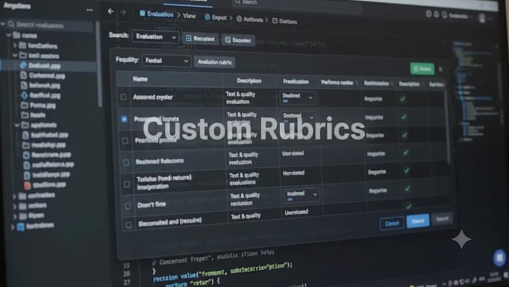The image size is (509, 287).
Task: Close the rubric dialog with the X
Action: pos(440,69)
